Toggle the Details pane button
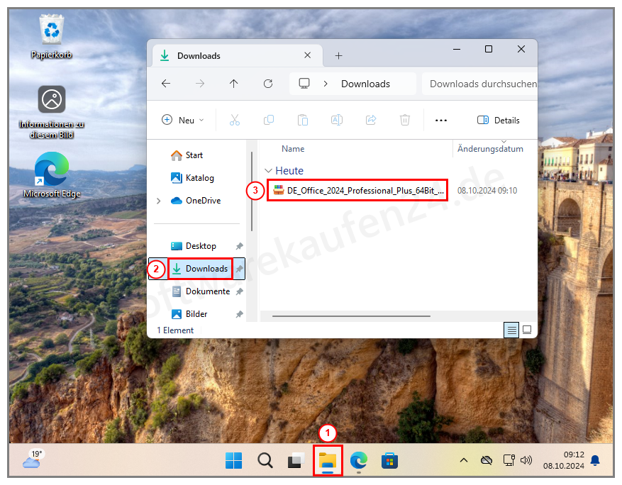 [x=499, y=120]
